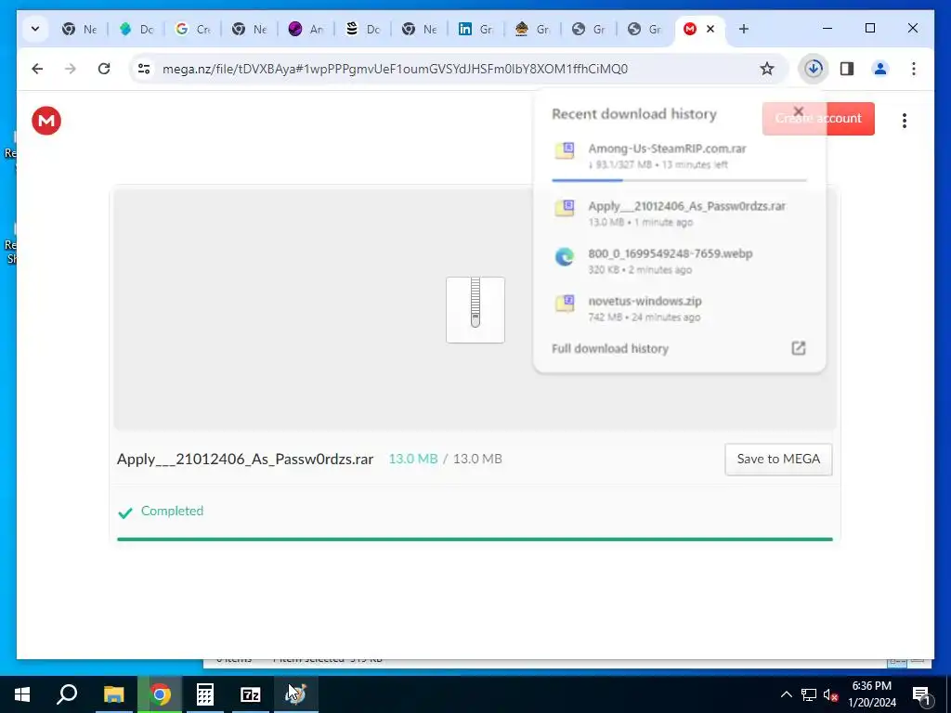951x713 pixels.
Task: Go back to previous page
Action: (x=37, y=69)
